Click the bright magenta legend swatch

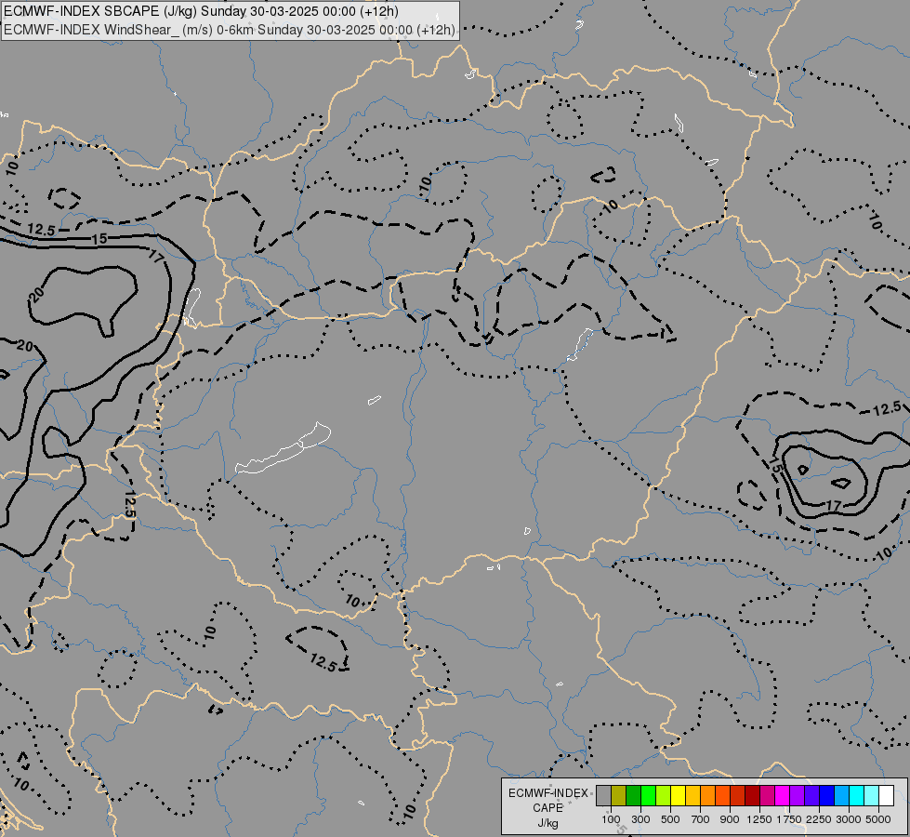coord(783,796)
